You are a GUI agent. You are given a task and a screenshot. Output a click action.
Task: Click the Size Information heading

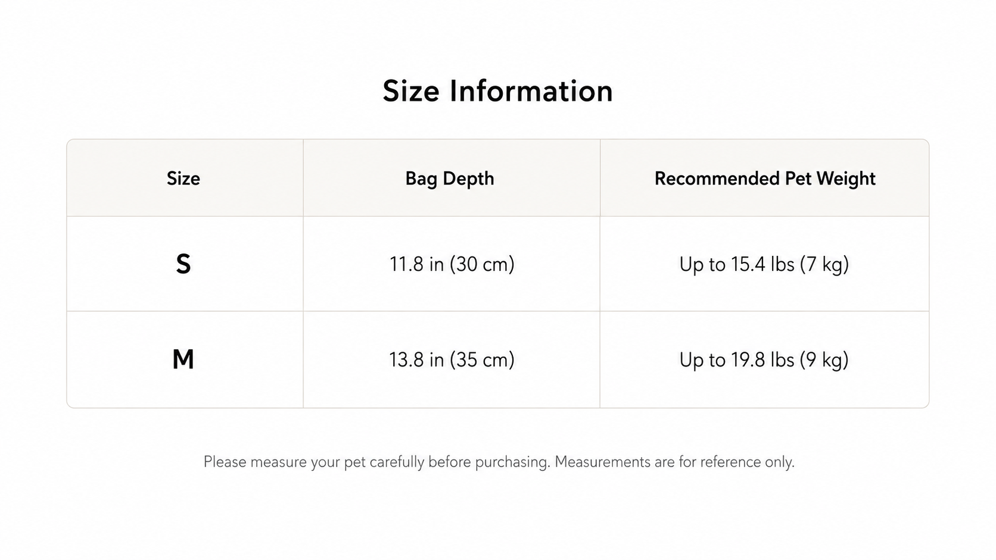497,91
